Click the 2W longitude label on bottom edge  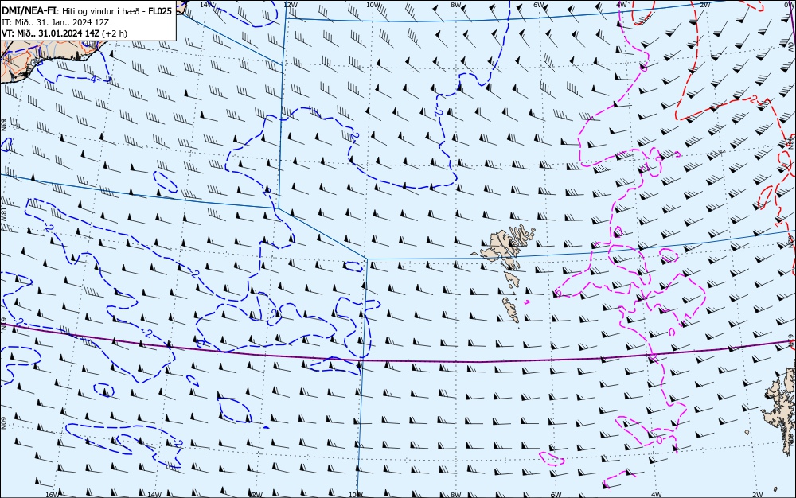(x=757, y=495)
